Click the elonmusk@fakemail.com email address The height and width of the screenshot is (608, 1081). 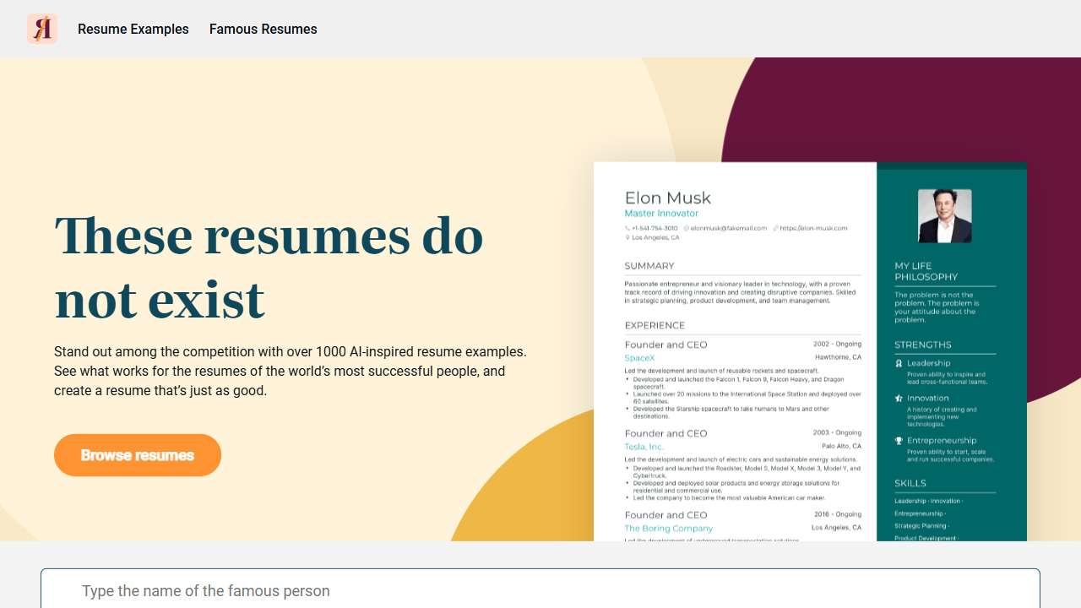point(731,227)
